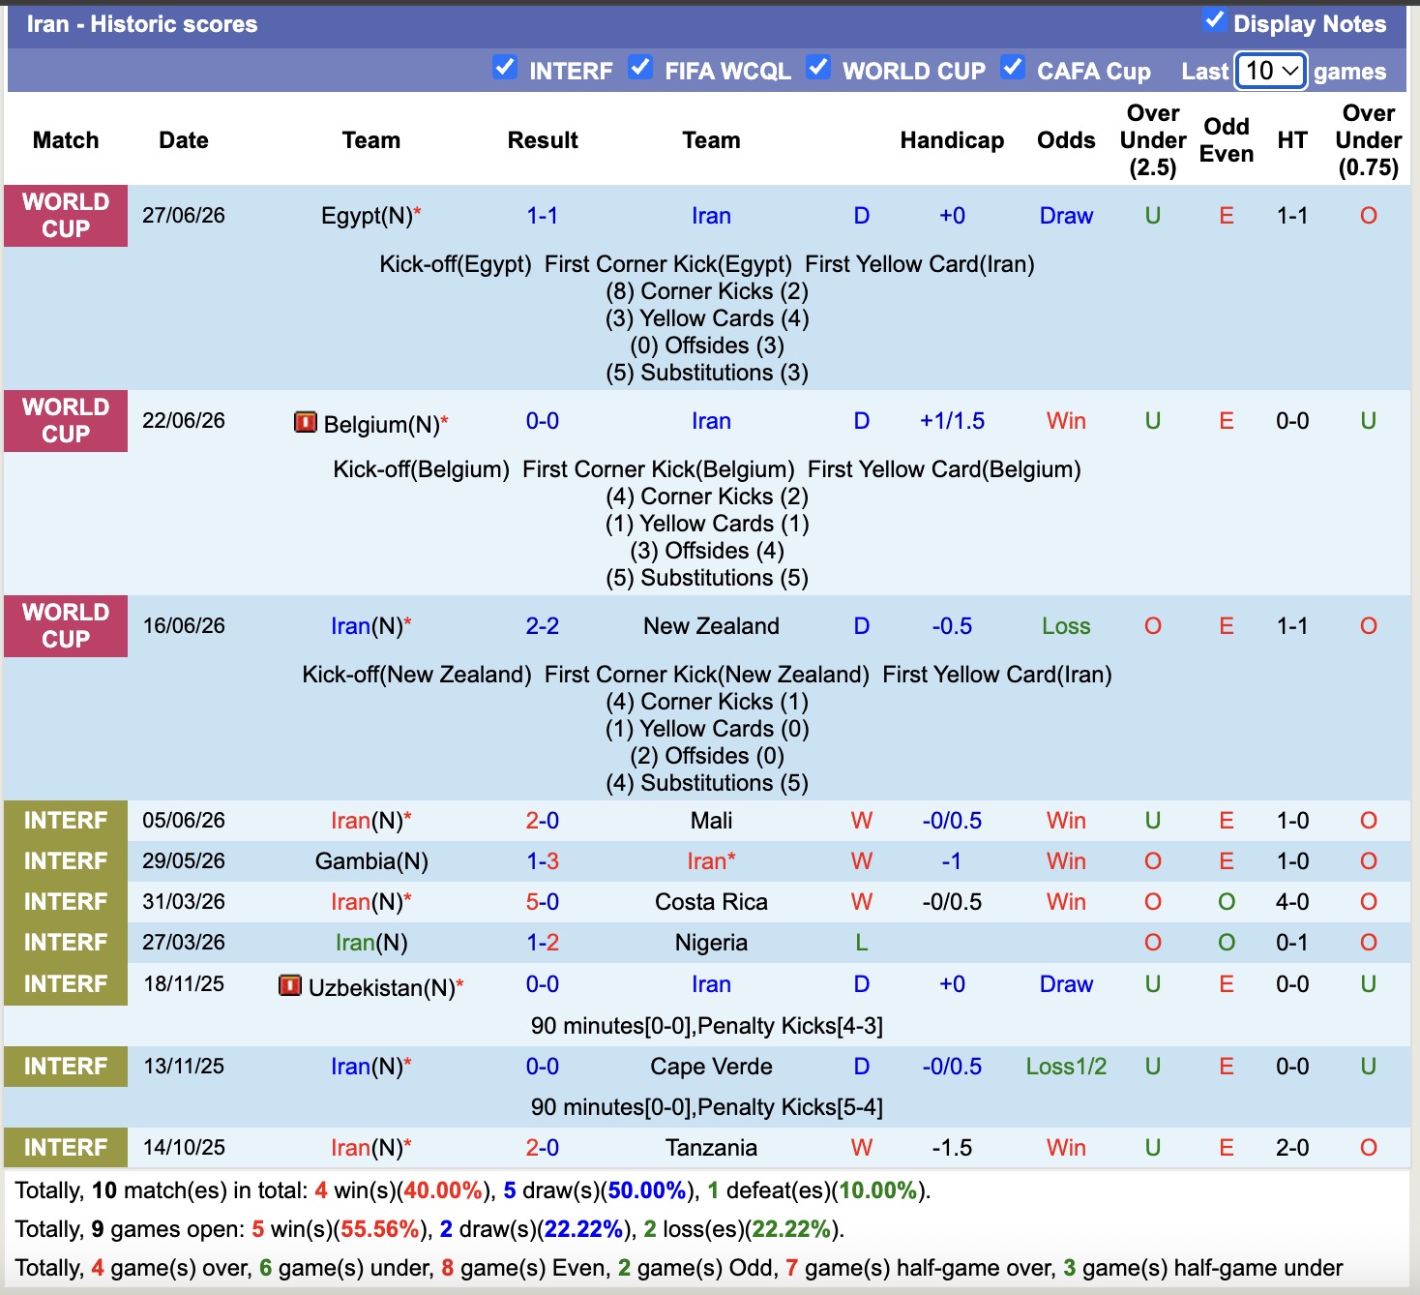
Task: Toggle the Display Notes checkbox
Action: [x=1214, y=20]
